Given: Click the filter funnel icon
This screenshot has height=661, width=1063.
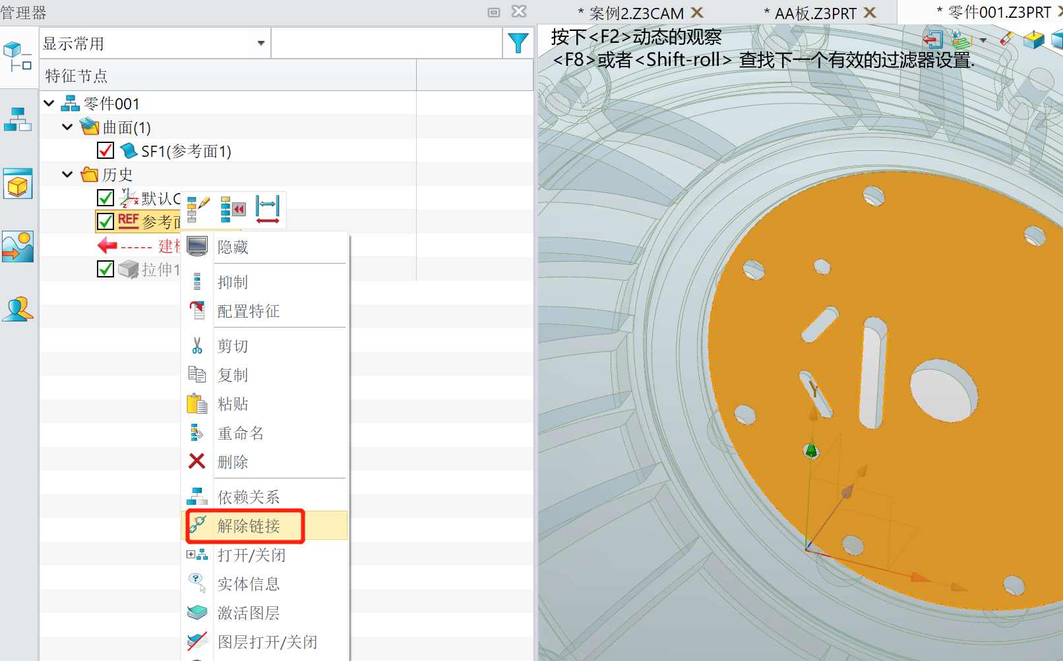Looking at the screenshot, I should [x=518, y=43].
